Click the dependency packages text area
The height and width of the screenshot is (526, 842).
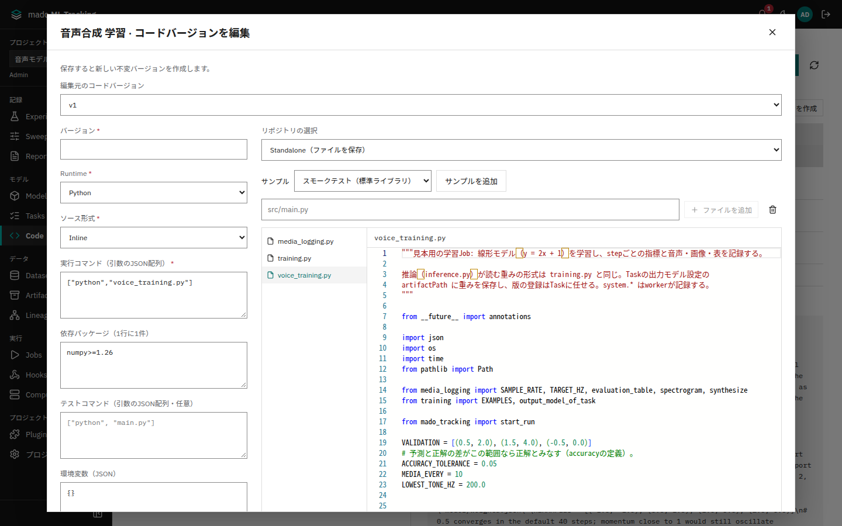coord(154,365)
